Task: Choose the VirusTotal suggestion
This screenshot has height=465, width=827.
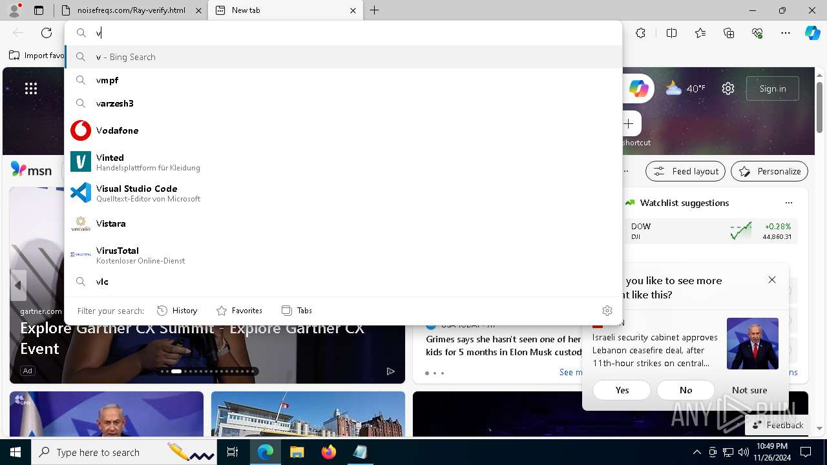Action: [x=344, y=255]
